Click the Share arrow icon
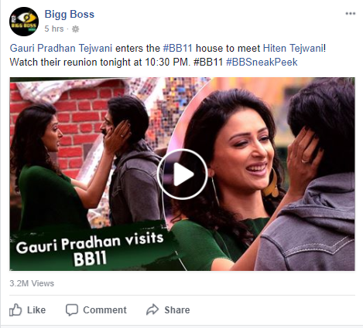The image size is (363, 328). coord(152,309)
